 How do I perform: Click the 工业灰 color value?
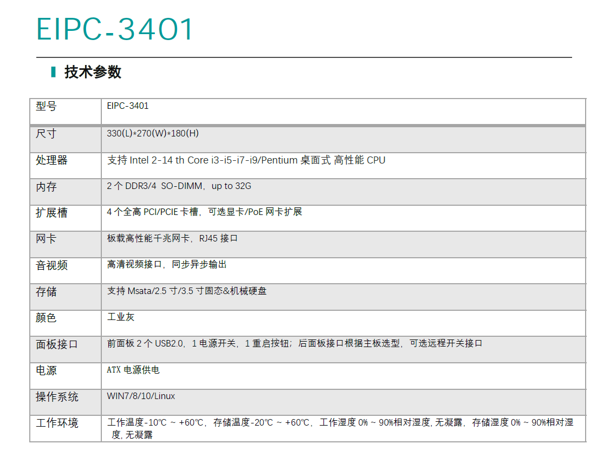tap(121, 317)
